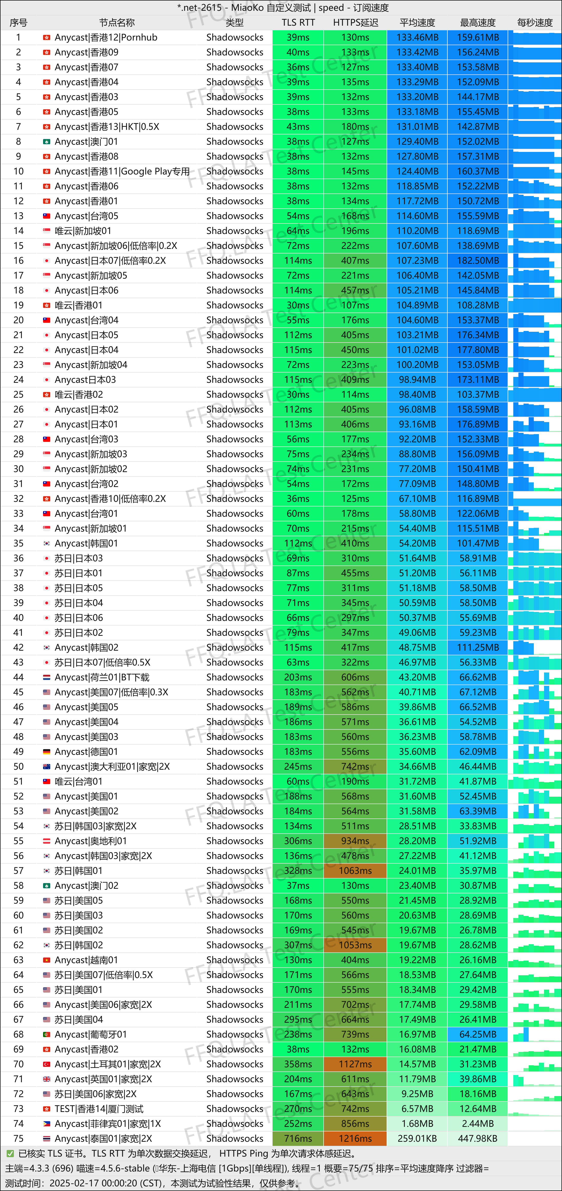This screenshot has height=1191, width=562.
Task: Click the Macau flag icon beside Anycast|澳门01
Action: tap(47, 141)
